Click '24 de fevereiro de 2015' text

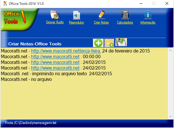(x=126, y=51)
